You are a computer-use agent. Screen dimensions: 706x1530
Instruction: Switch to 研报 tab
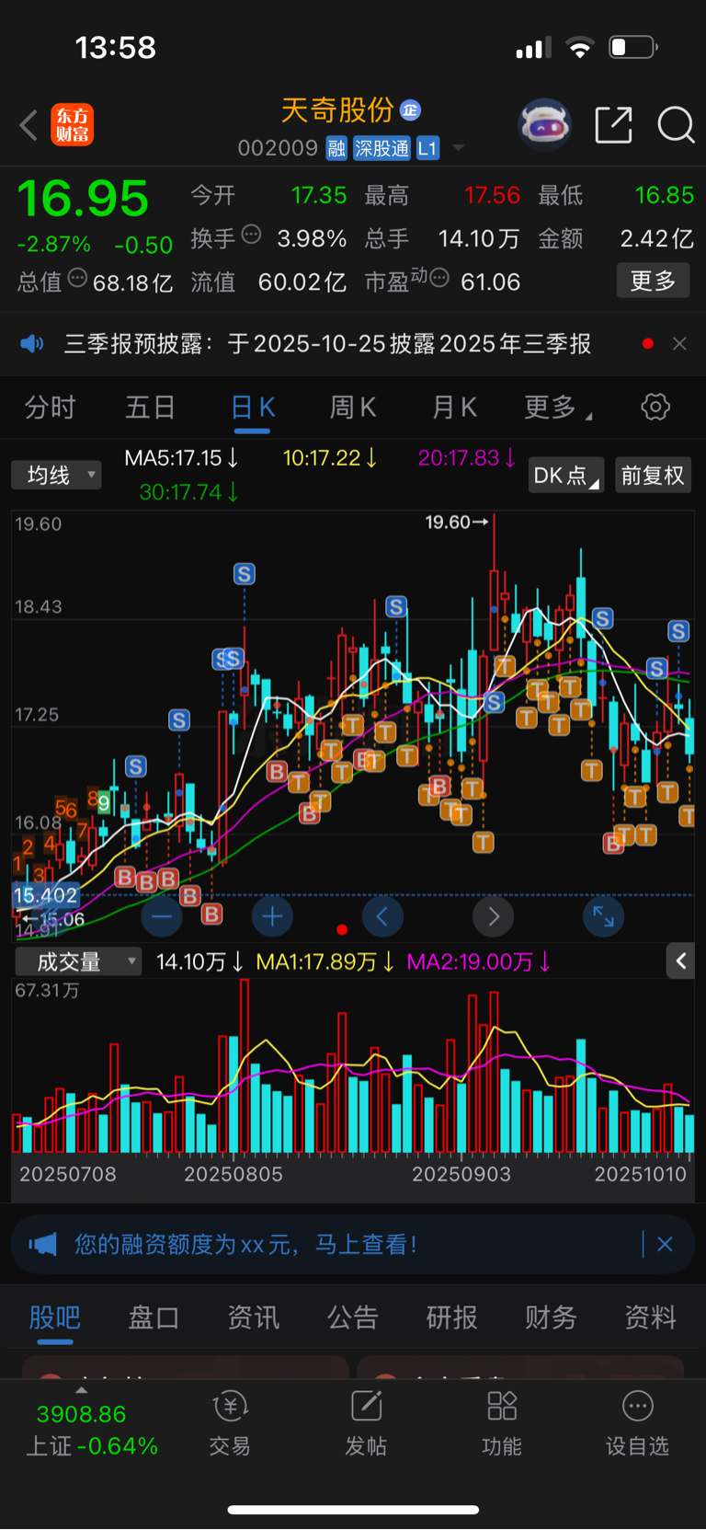(451, 1317)
